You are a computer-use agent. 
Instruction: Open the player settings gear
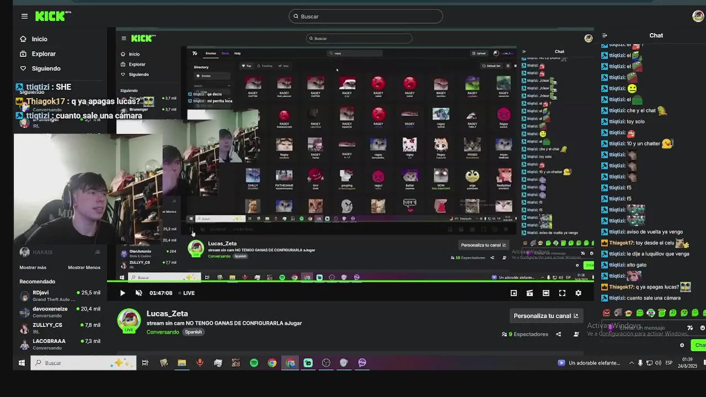pos(578,293)
